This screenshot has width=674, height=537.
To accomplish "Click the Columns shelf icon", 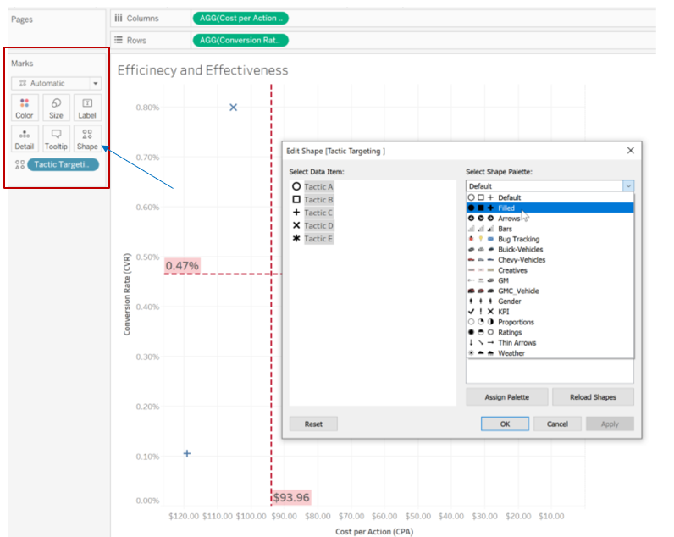I will 119,18.
